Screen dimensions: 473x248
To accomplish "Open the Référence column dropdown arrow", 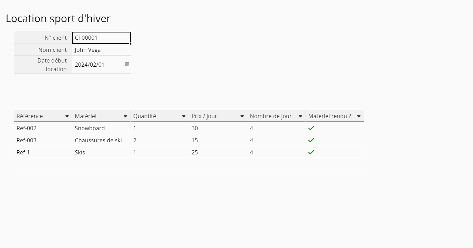I will 67,116.
